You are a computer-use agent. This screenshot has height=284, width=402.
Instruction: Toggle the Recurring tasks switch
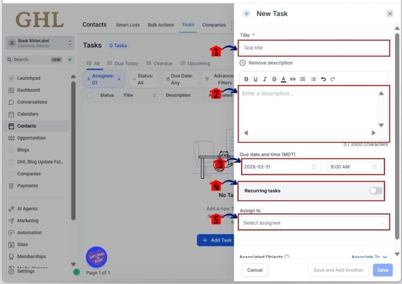coord(375,191)
